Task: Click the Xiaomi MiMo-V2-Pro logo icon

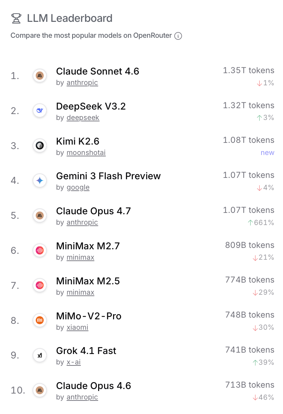Action: click(40, 320)
